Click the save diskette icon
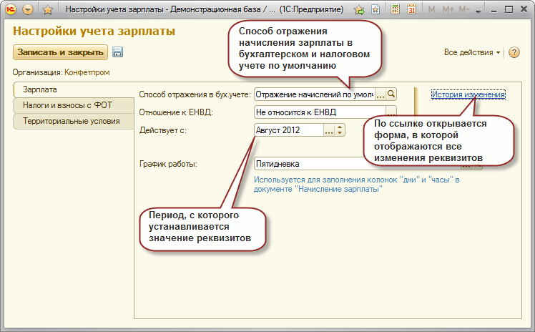The height and width of the screenshot is (332, 535). point(118,52)
